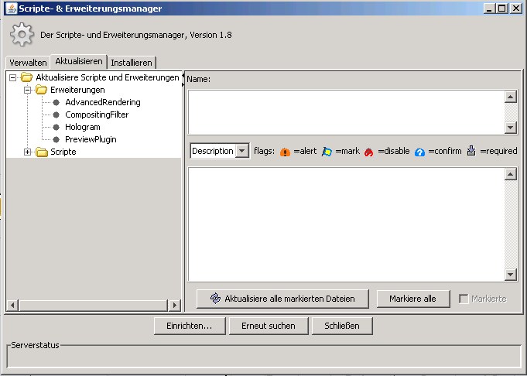
Task: Collapse the Aktualisiere Scripte und Erweiterungen root node
Action: point(13,77)
